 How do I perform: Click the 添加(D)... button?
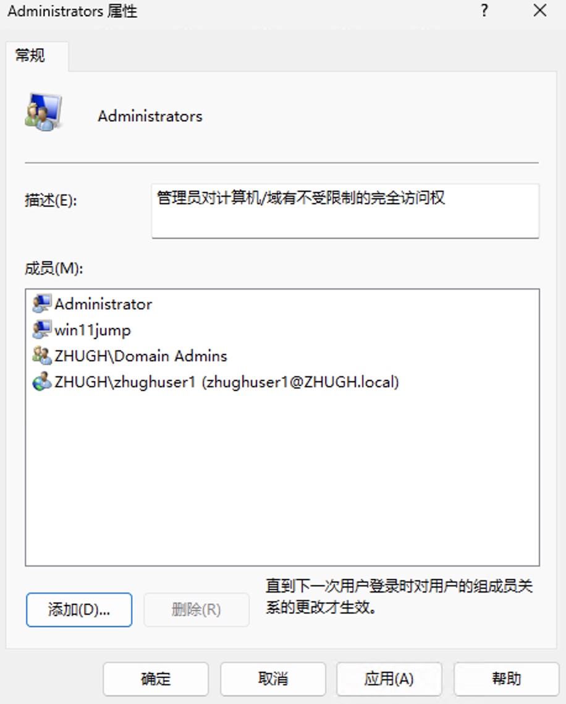[79, 610]
